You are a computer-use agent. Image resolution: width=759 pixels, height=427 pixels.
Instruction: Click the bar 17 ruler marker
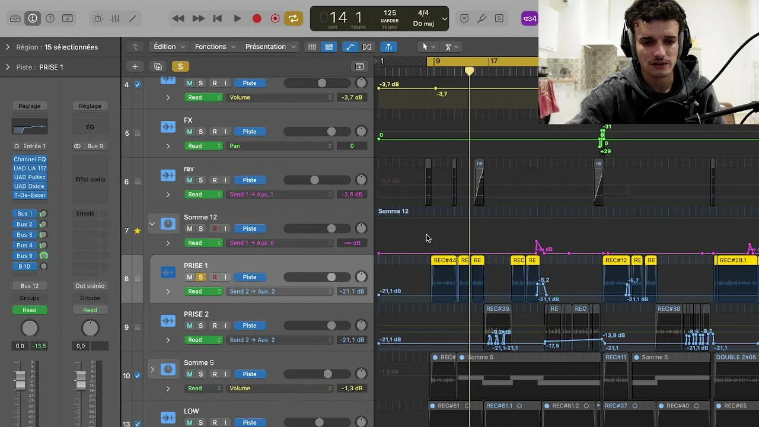493,61
